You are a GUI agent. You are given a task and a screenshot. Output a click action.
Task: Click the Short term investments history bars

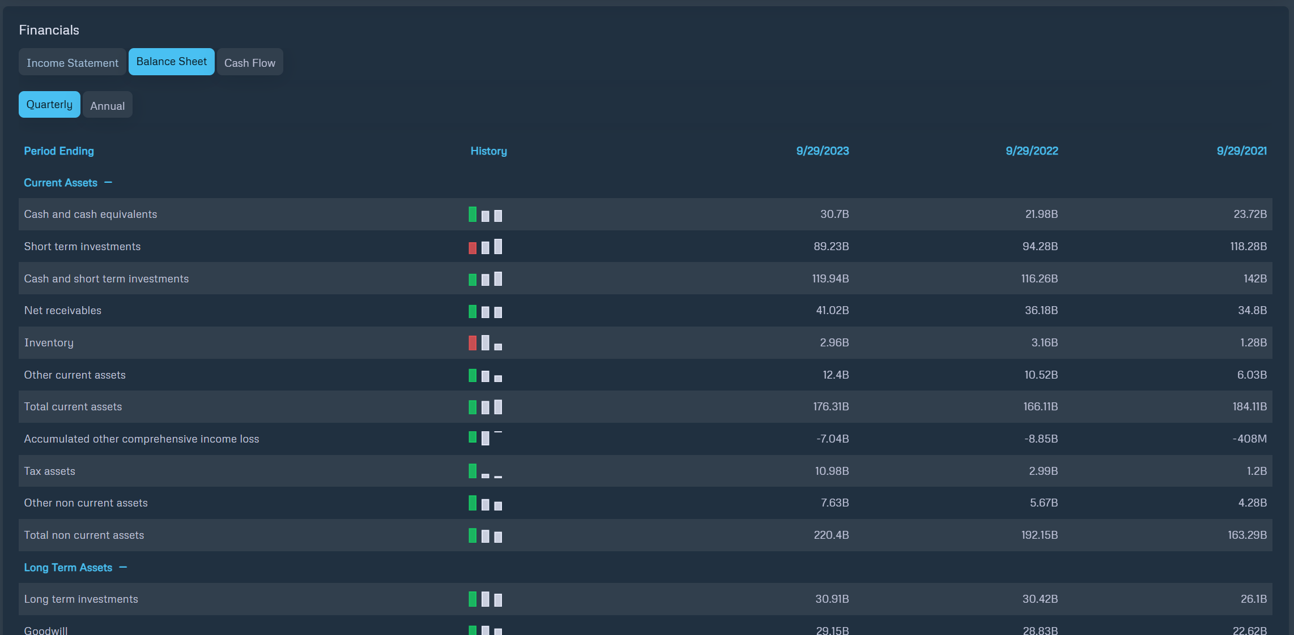point(485,246)
